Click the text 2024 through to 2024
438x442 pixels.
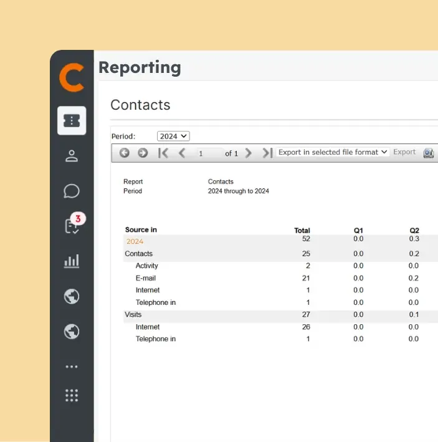[x=238, y=191]
